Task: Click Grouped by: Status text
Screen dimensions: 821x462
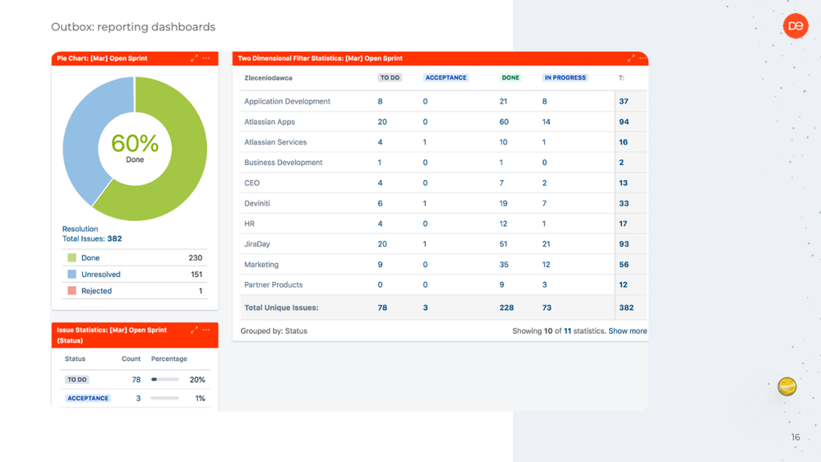Action: (274, 331)
